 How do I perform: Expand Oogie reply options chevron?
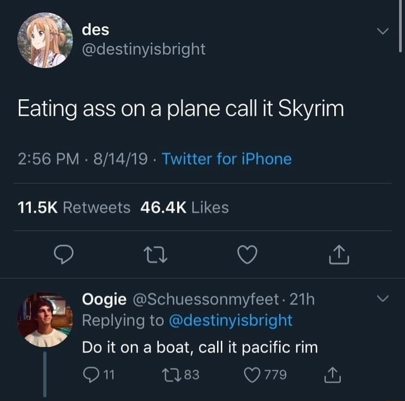click(382, 299)
